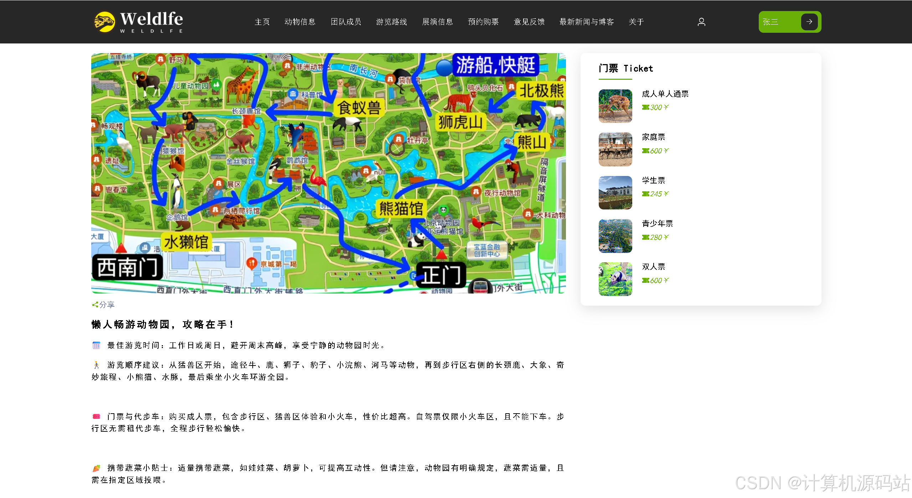Click the panda thumbnail for 双人票
912x498 pixels.
click(x=615, y=279)
